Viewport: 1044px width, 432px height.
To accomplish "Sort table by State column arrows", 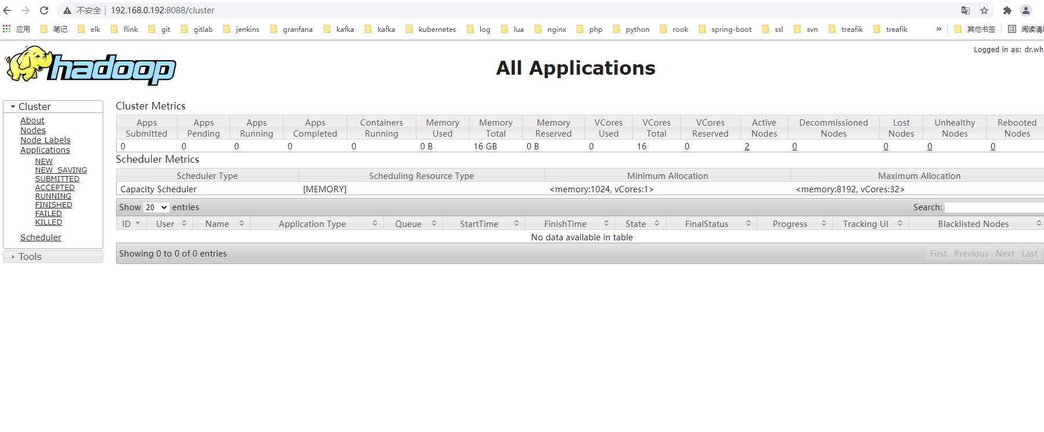I will (657, 224).
